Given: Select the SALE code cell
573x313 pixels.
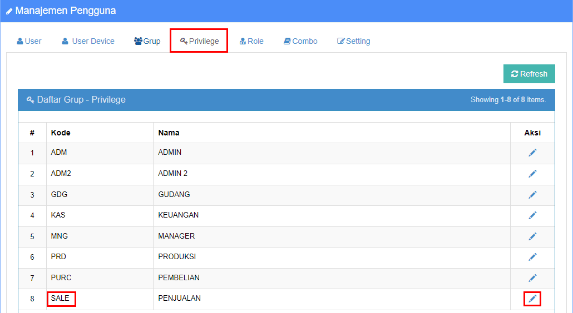Looking at the screenshot, I should pos(60,299).
